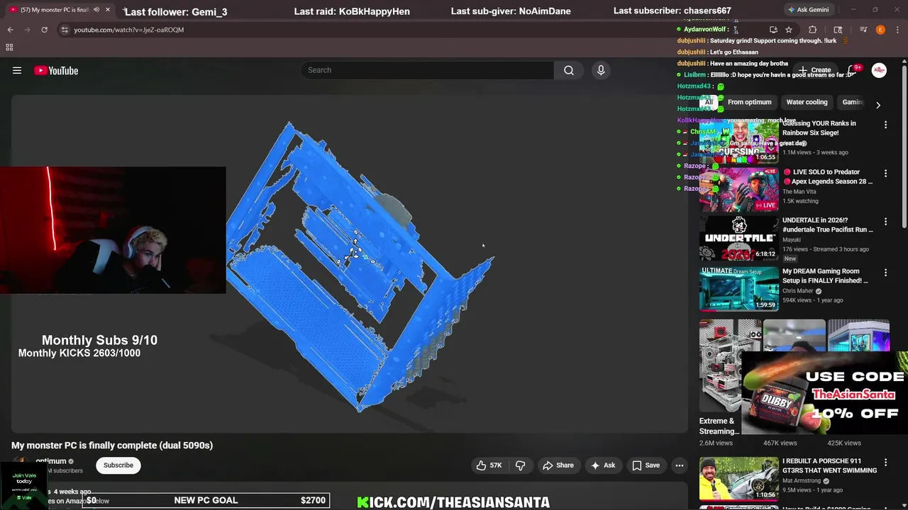This screenshot has height=510, width=908.
Task: Open options for My DREAM Gaming Room video
Action: pyautogui.click(x=885, y=273)
